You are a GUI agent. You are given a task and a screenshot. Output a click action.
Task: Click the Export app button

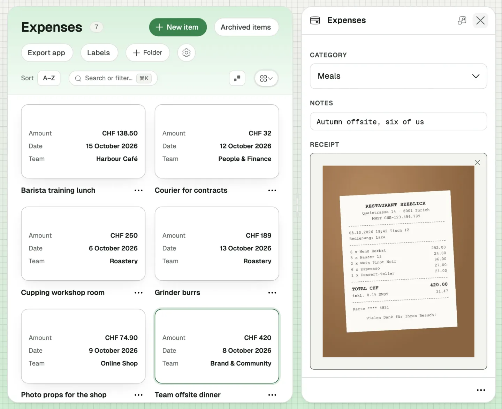click(x=47, y=53)
